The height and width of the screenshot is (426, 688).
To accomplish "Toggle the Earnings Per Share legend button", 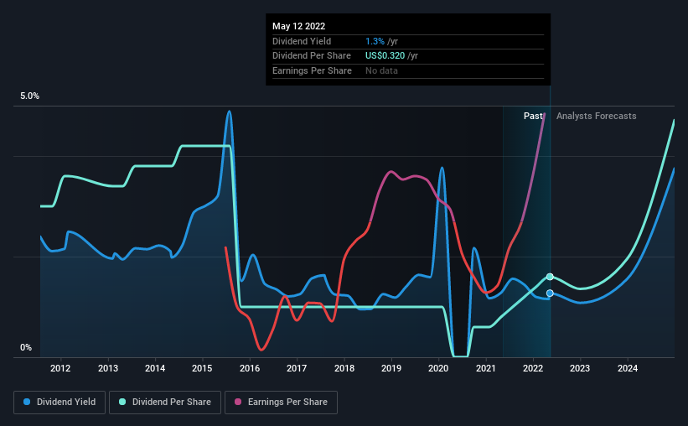I will [x=281, y=403].
